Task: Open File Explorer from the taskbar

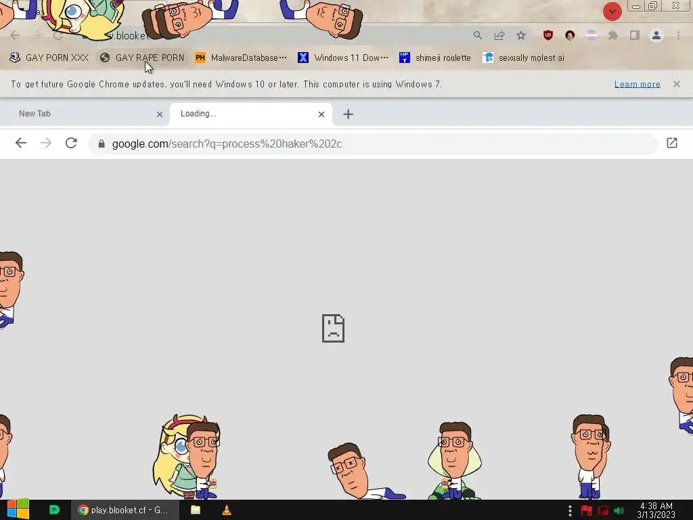Action: (x=196, y=510)
